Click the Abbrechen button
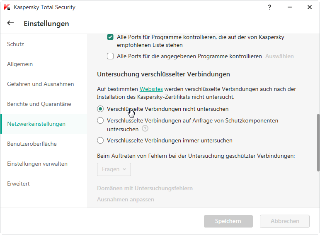The width and height of the screenshot is (320, 235). tap(285, 221)
